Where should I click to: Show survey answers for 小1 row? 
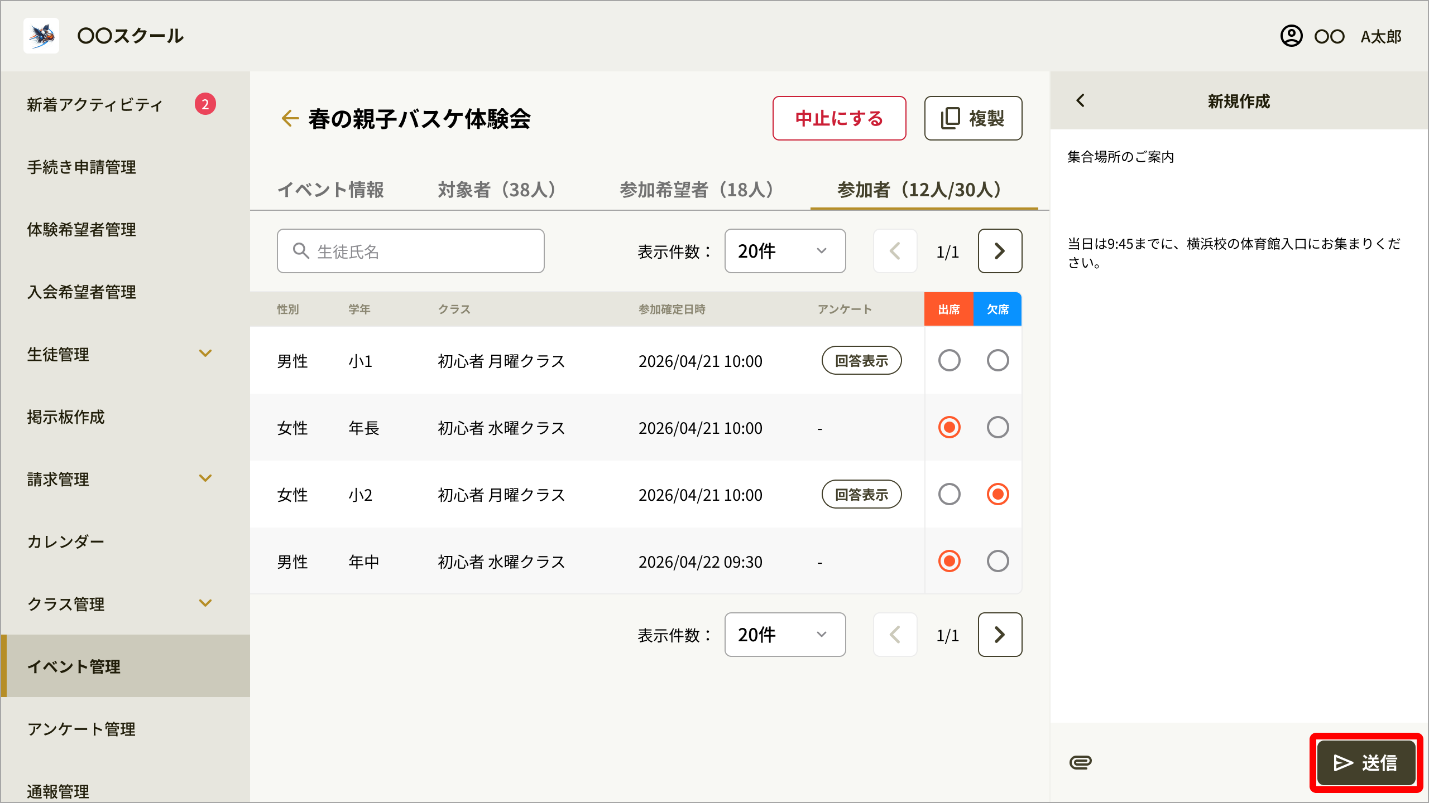(x=861, y=360)
